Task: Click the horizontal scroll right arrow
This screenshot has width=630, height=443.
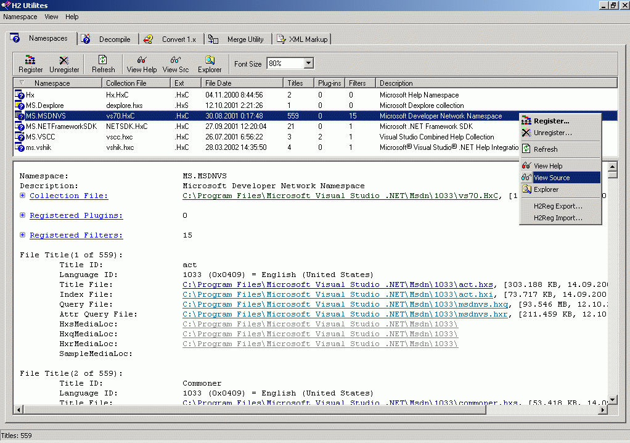Action: tap(602, 410)
